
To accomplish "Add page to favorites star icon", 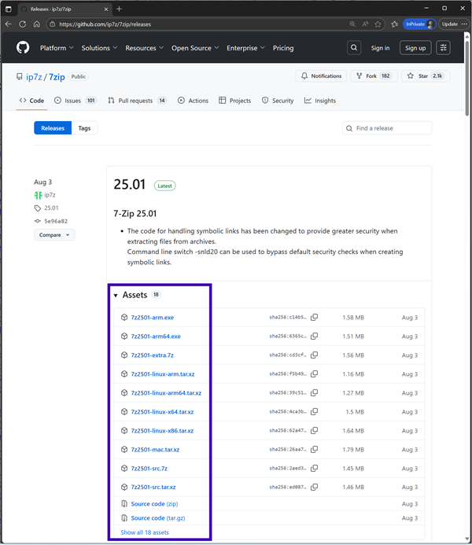I will 378,24.
